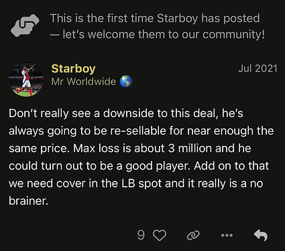Click the Jul 2021 post date
This screenshot has width=285, height=251.
[258, 68]
